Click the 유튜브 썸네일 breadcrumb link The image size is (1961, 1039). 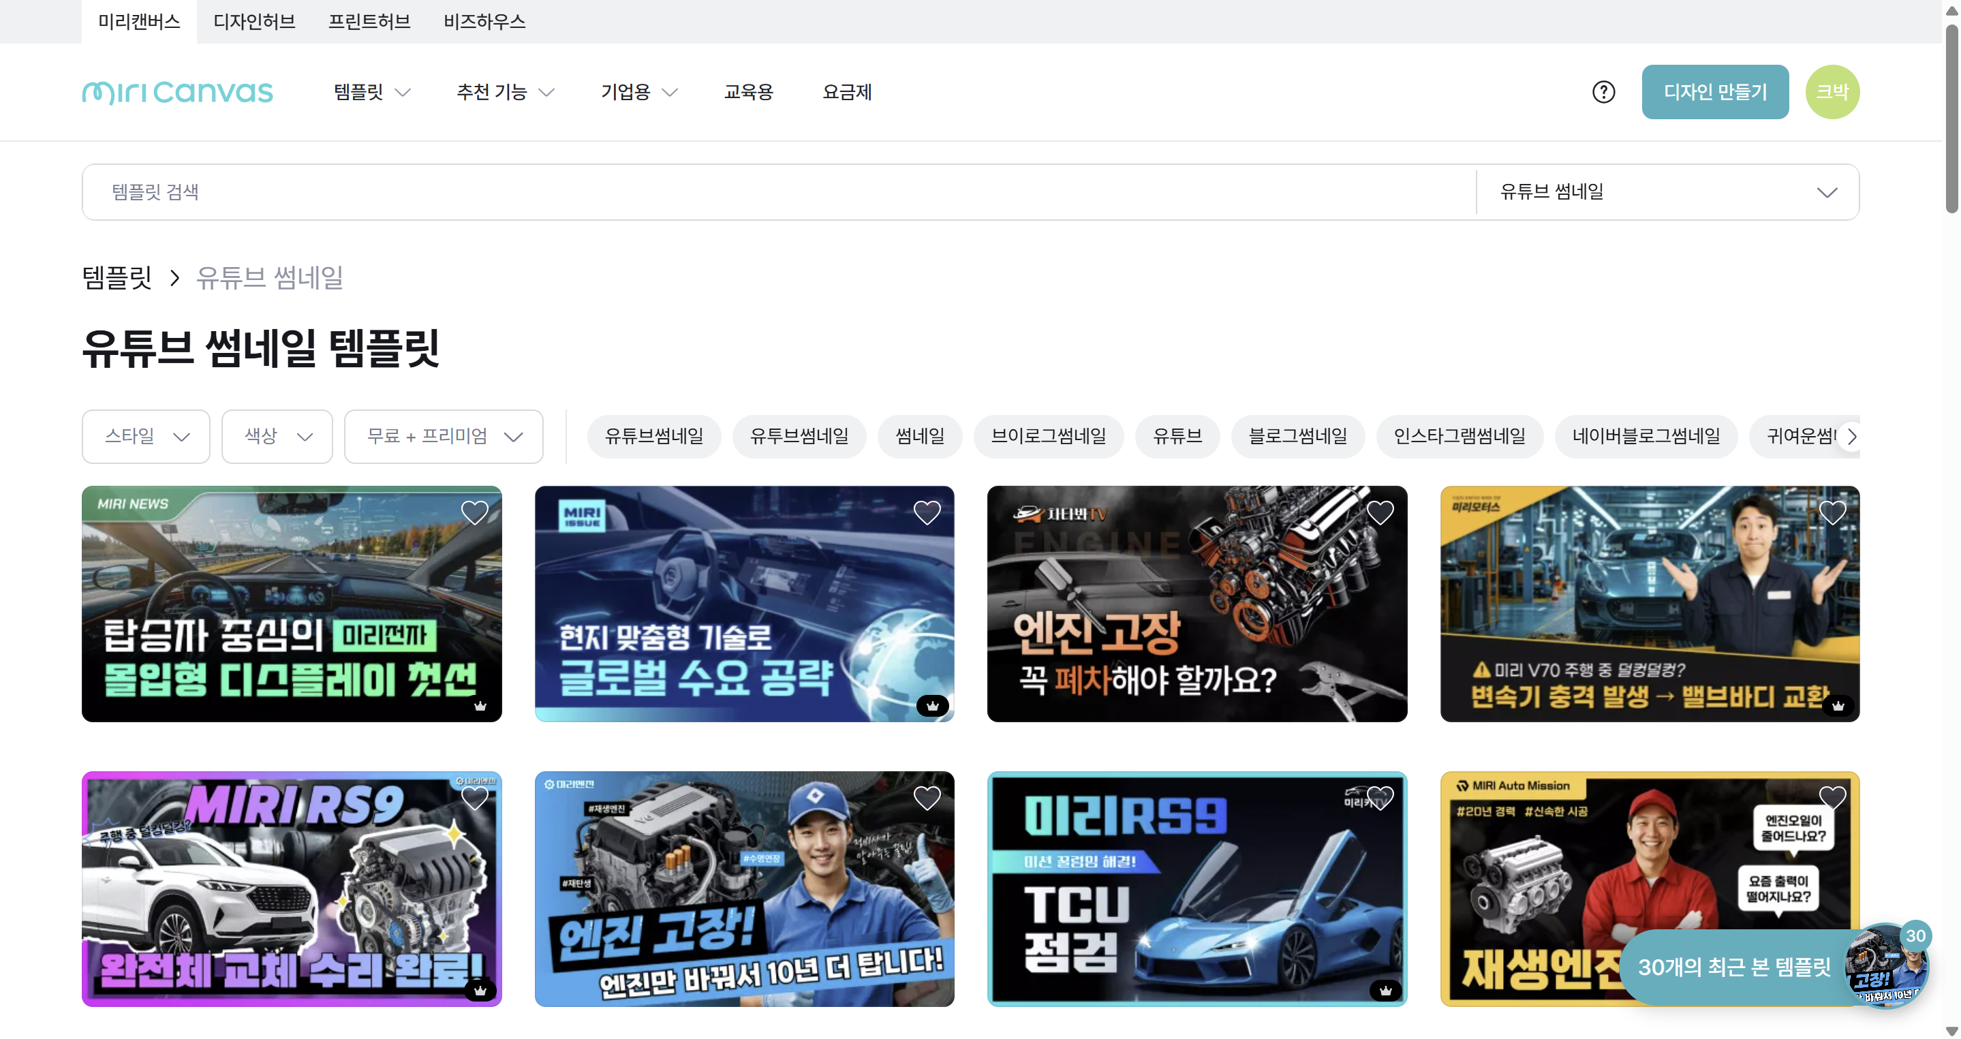[x=270, y=277]
